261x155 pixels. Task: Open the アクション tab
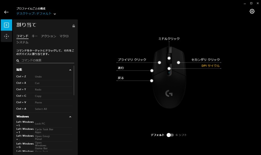click(x=48, y=36)
